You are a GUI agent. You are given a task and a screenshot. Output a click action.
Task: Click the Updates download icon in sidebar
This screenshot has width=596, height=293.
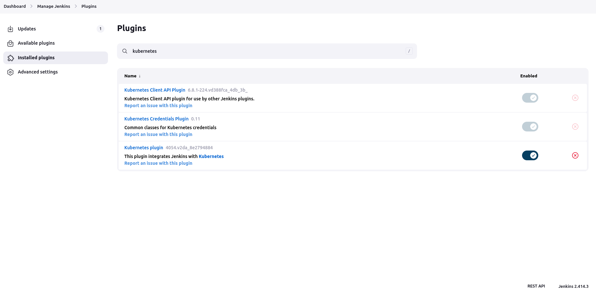coord(10,29)
